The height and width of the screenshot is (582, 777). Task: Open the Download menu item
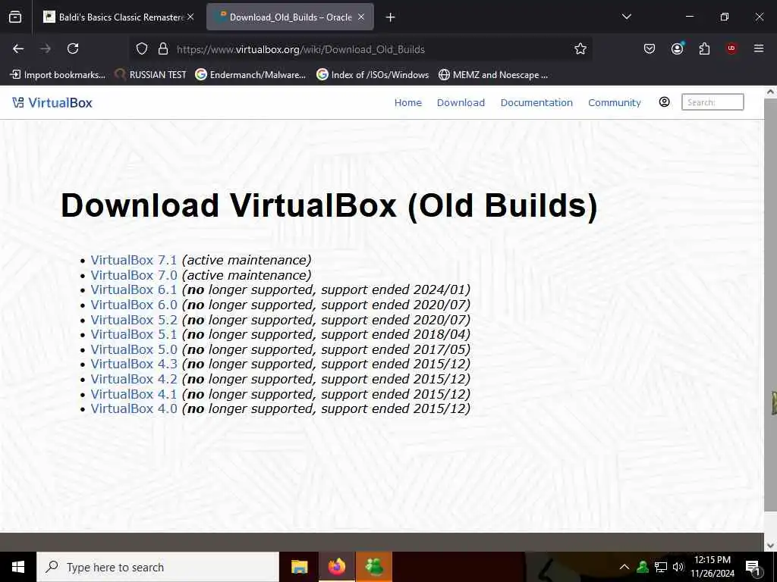tap(461, 102)
